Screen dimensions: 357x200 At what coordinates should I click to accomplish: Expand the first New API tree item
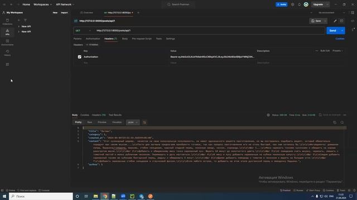pos(18,27)
